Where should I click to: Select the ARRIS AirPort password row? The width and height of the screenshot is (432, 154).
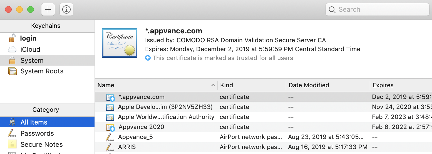pos(264,147)
